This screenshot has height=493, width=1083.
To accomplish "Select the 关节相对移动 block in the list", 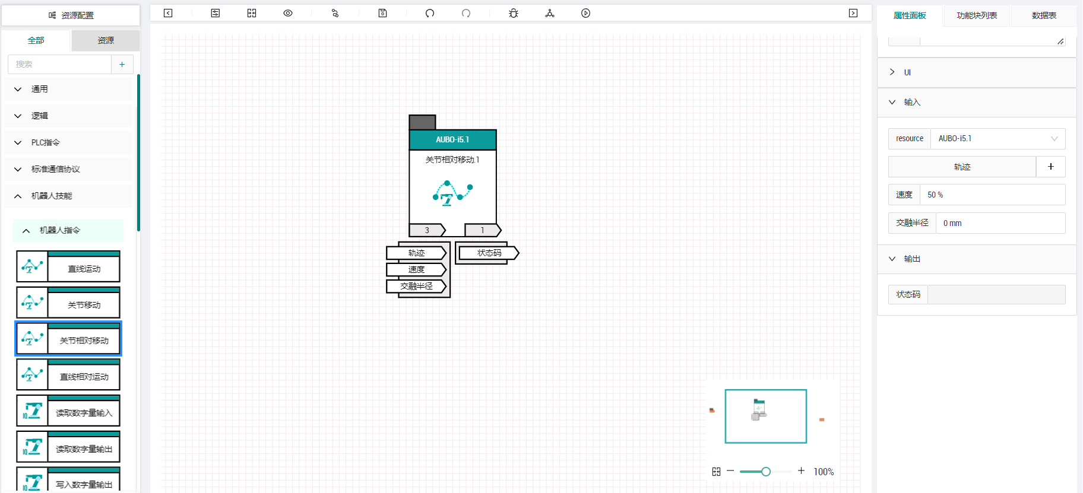I will (x=68, y=338).
